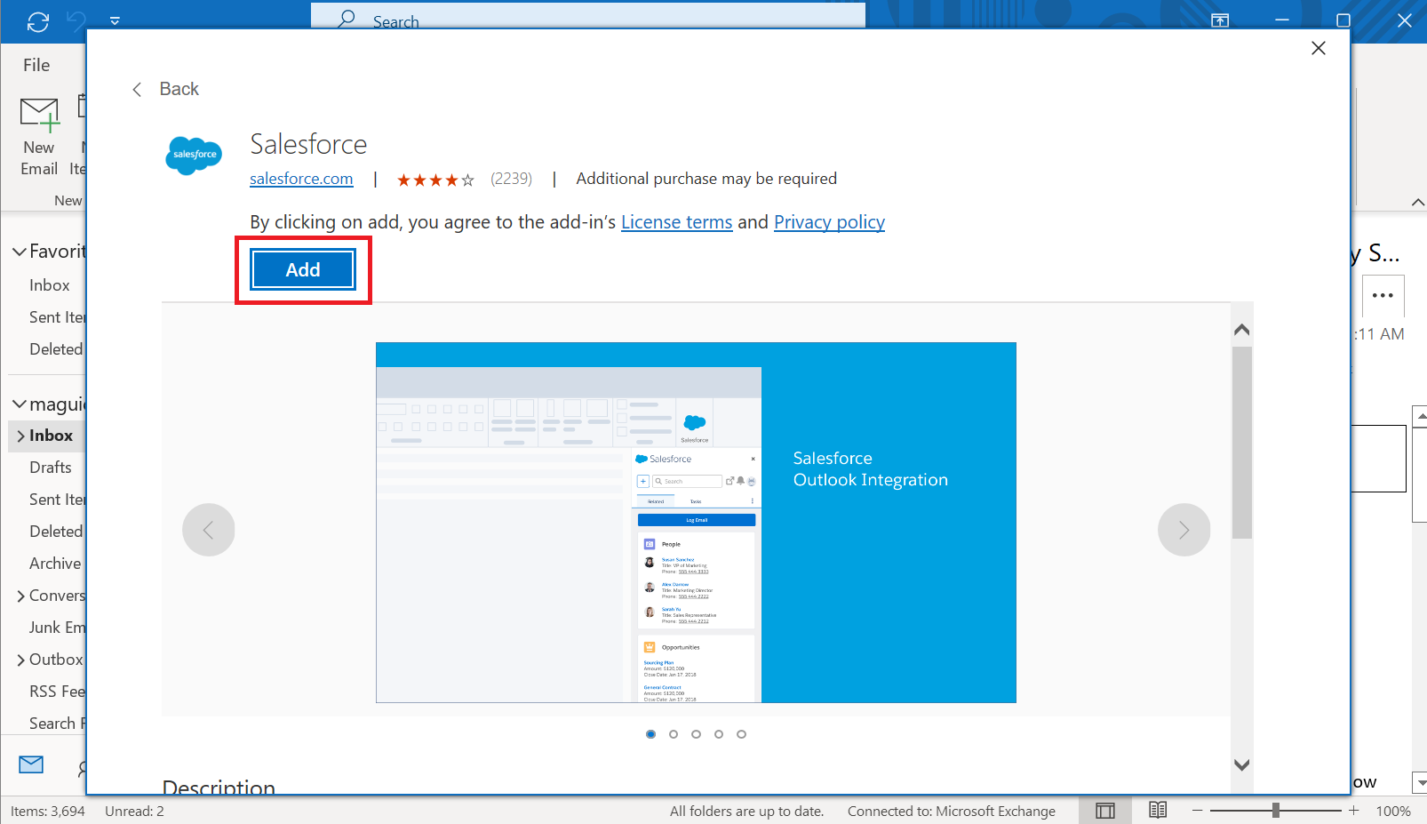Click the zoom slider handle
The image size is (1427, 824).
1275,811
